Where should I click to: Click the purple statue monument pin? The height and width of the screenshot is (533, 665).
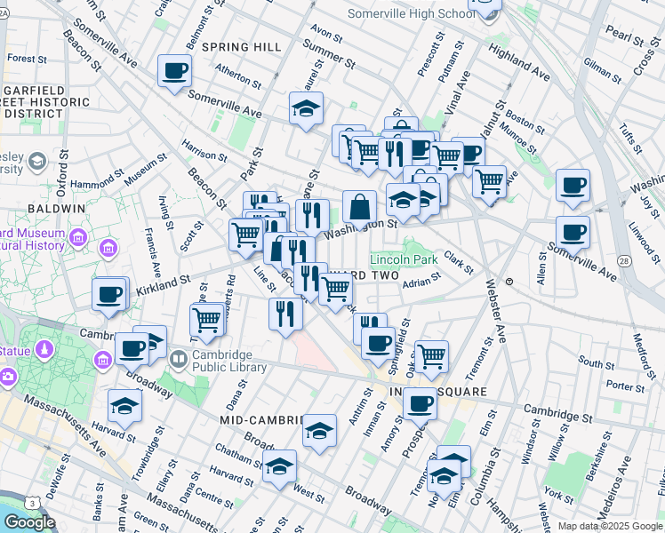click(44, 351)
